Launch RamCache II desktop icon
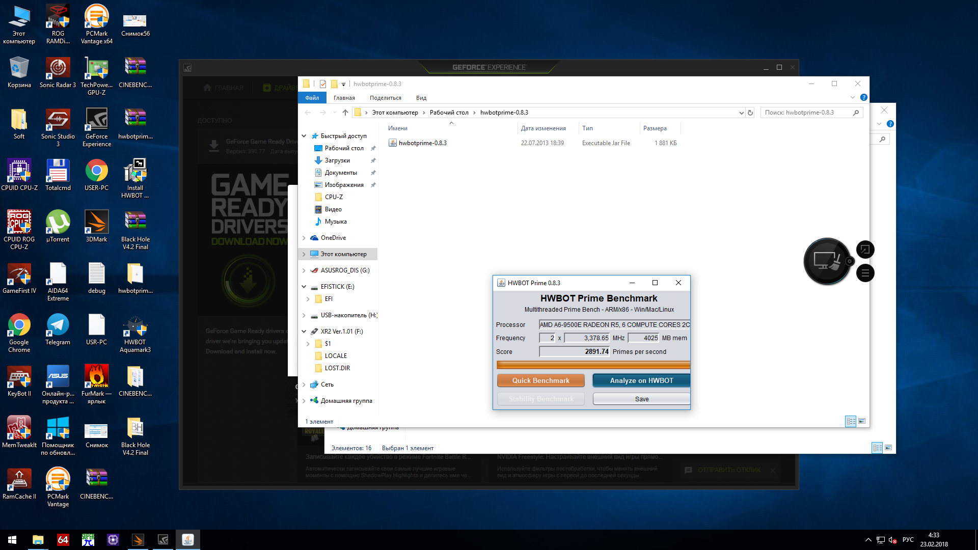The image size is (978, 550). pos(19,483)
